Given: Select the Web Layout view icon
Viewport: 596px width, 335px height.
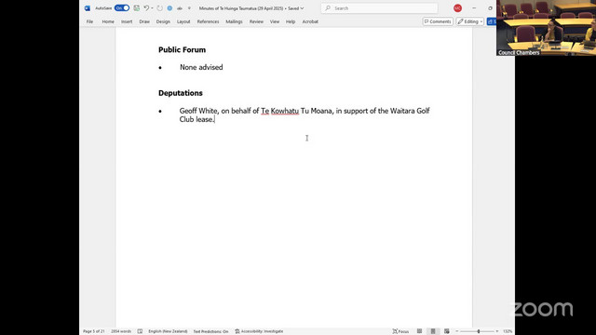Looking at the screenshot, I should pyautogui.click(x=447, y=331).
